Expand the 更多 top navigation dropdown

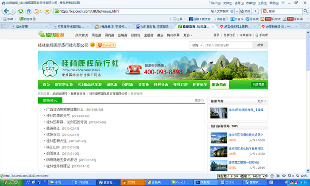click(188, 35)
